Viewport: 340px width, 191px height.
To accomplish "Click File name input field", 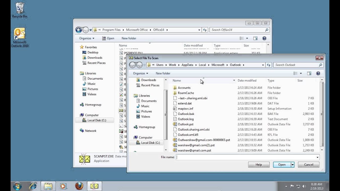I will coord(248,157).
